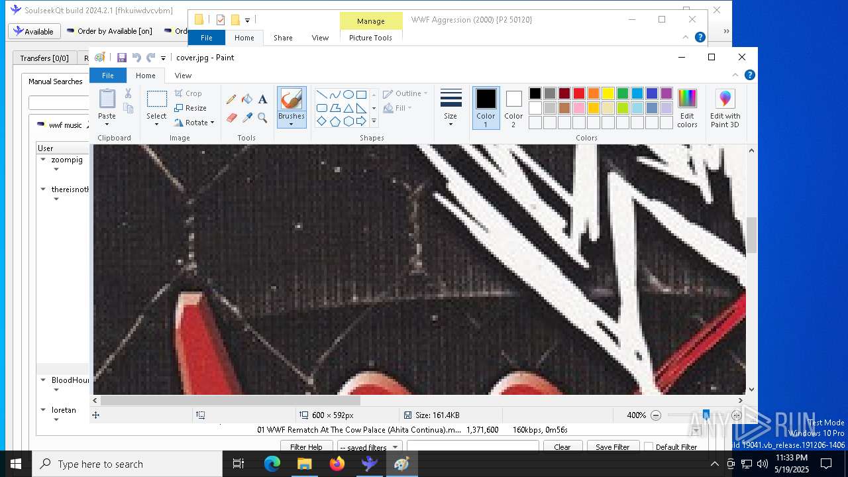Pick the yellow color swatch
The height and width of the screenshot is (477, 848).
[608, 93]
